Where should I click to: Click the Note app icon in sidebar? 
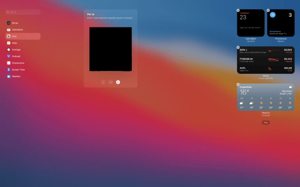point(9,43)
